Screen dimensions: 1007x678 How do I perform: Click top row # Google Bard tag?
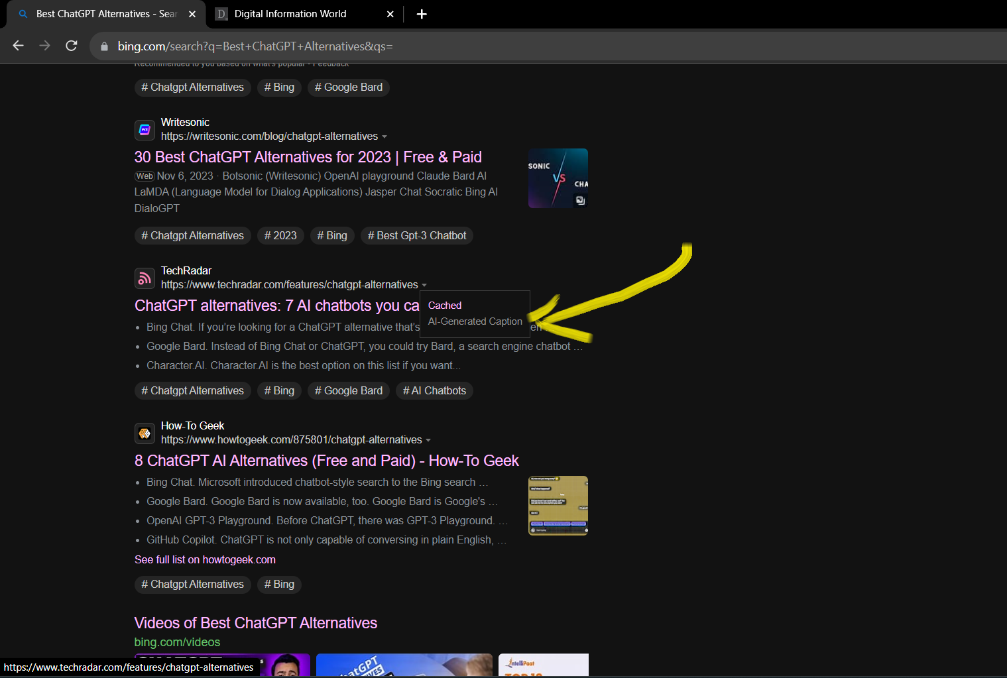point(348,87)
